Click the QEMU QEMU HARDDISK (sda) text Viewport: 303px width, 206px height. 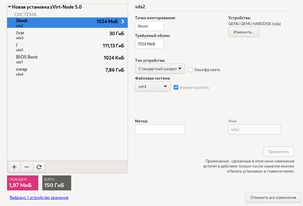(x=254, y=24)
